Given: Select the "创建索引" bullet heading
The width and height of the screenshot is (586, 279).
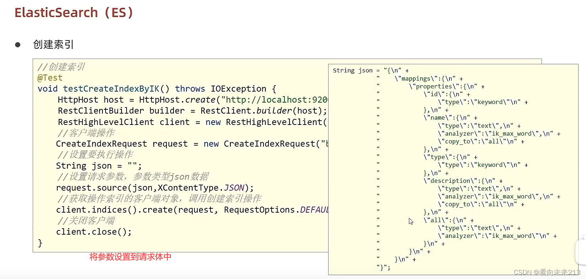Looking at the screenshot, I should tap(53, 44).
